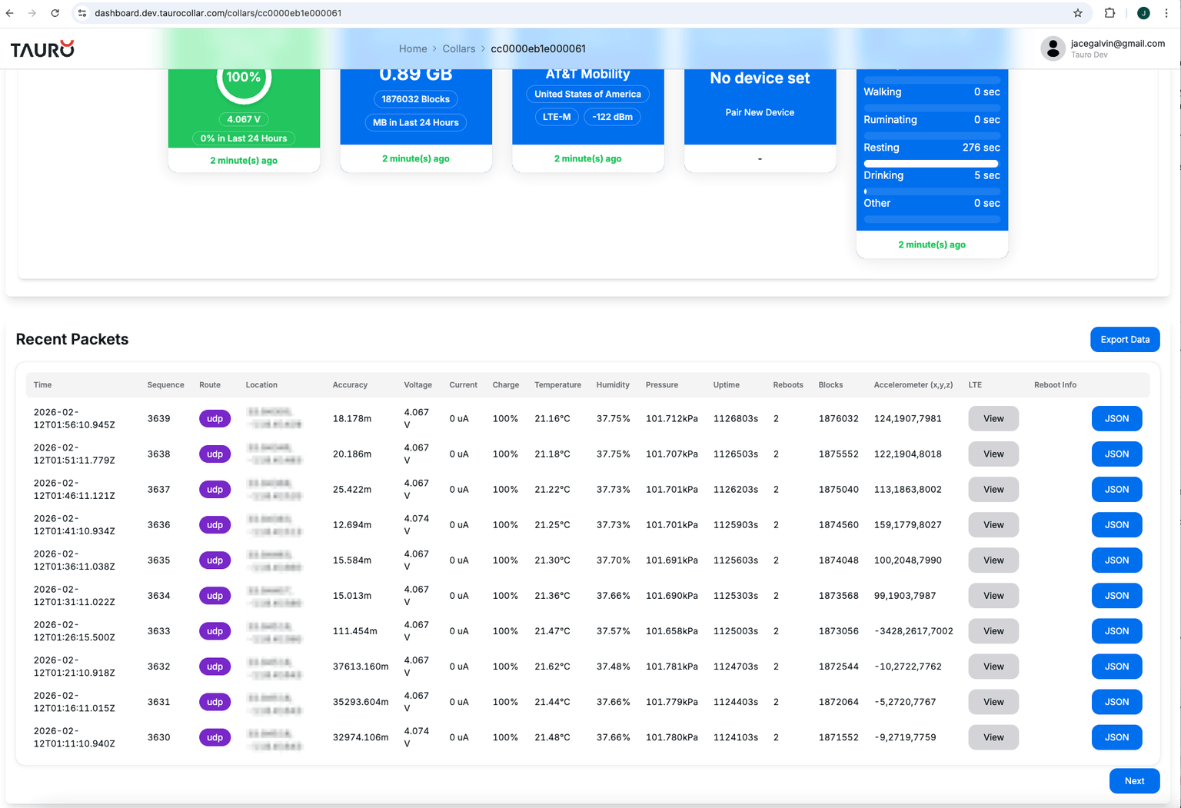Open JSON for packet sequence 3638
This screenshot has width=1181, height=808.
[x=1116, y=454]
